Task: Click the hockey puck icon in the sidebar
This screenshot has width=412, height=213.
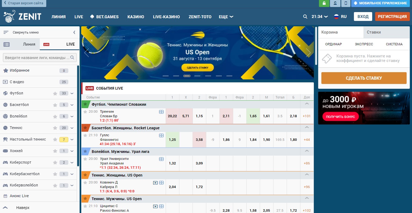Action: click(5, 151)
